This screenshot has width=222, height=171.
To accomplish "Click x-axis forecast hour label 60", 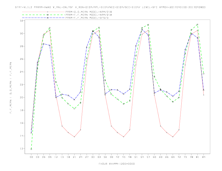I will click(154, 157).
